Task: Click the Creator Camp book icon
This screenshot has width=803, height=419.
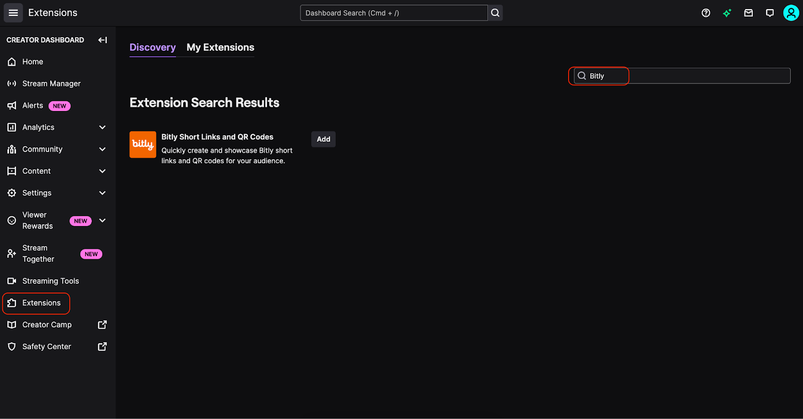Action: coord(12,325)
